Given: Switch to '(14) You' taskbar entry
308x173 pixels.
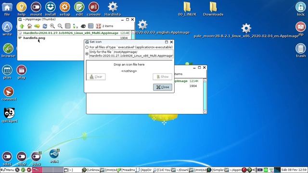Looking at the screenshot, I should pyautogui.click(x=162, y=170).
